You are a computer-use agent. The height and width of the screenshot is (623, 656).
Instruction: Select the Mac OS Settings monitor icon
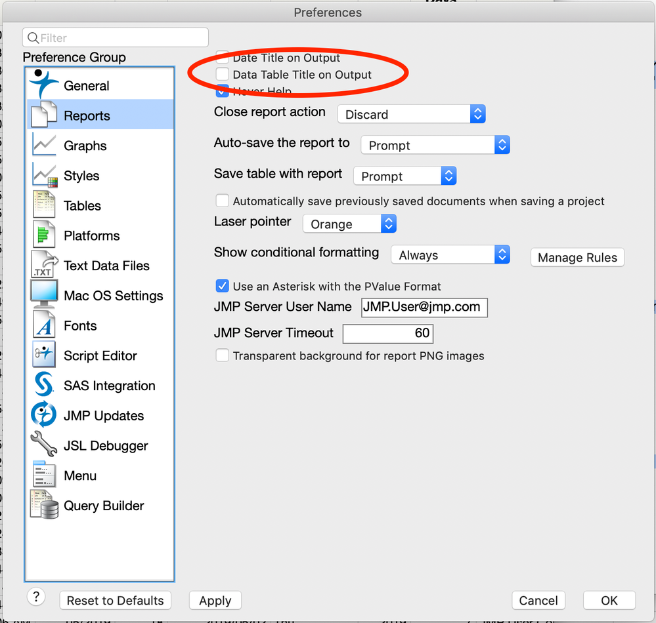[x=44, y=294]
